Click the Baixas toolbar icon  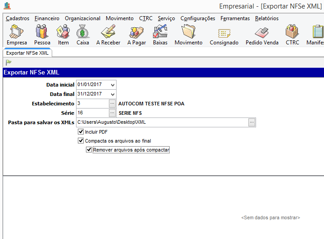pyautogui.click(x=160, y=35)
